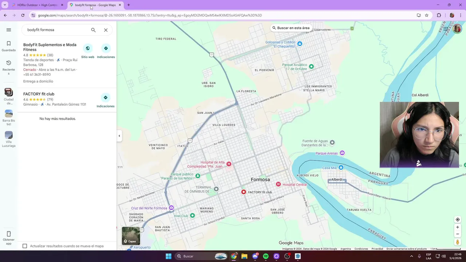Open a new browser tab

[129, 5]
